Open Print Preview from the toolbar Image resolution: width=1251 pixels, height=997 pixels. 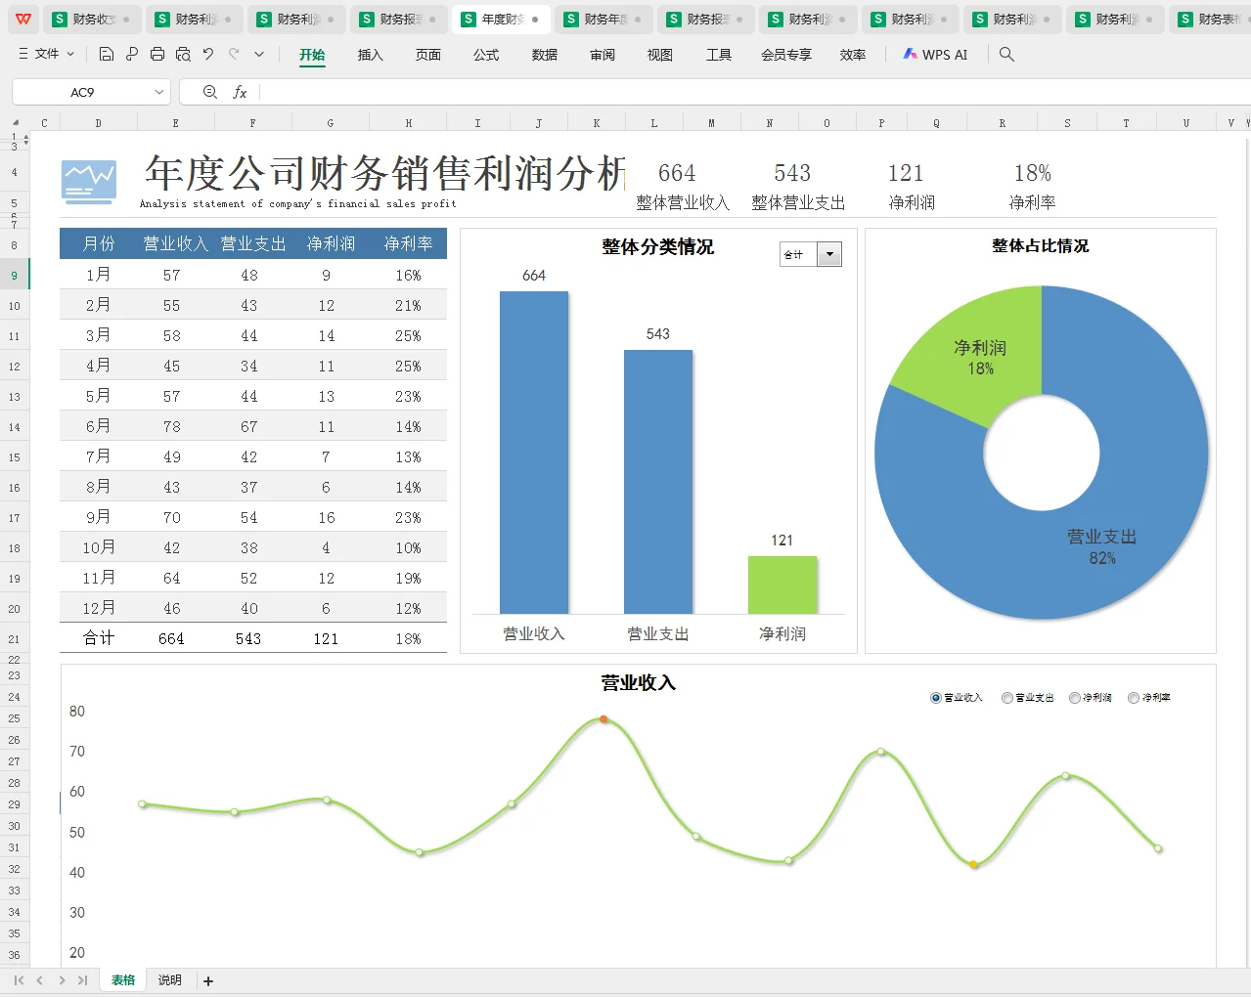coord(183,55)
